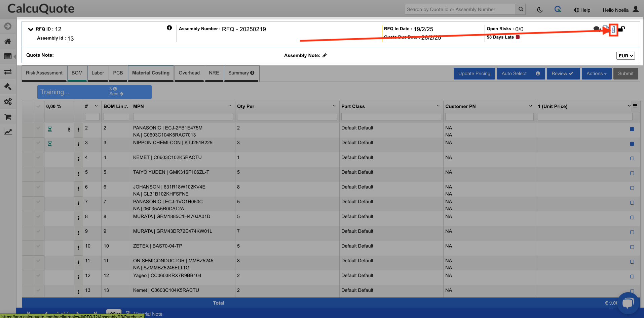
Task: Open the analytics chart sidebar icon
Action: (8, 132)
